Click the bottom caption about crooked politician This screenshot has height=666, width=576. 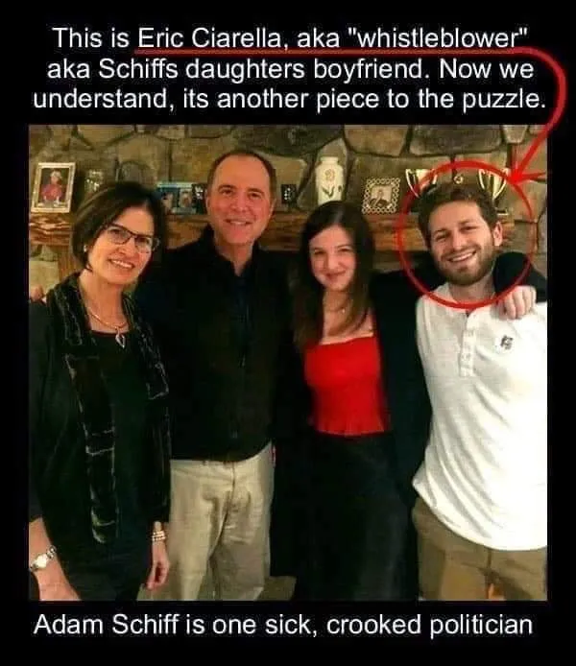[283, 625]
